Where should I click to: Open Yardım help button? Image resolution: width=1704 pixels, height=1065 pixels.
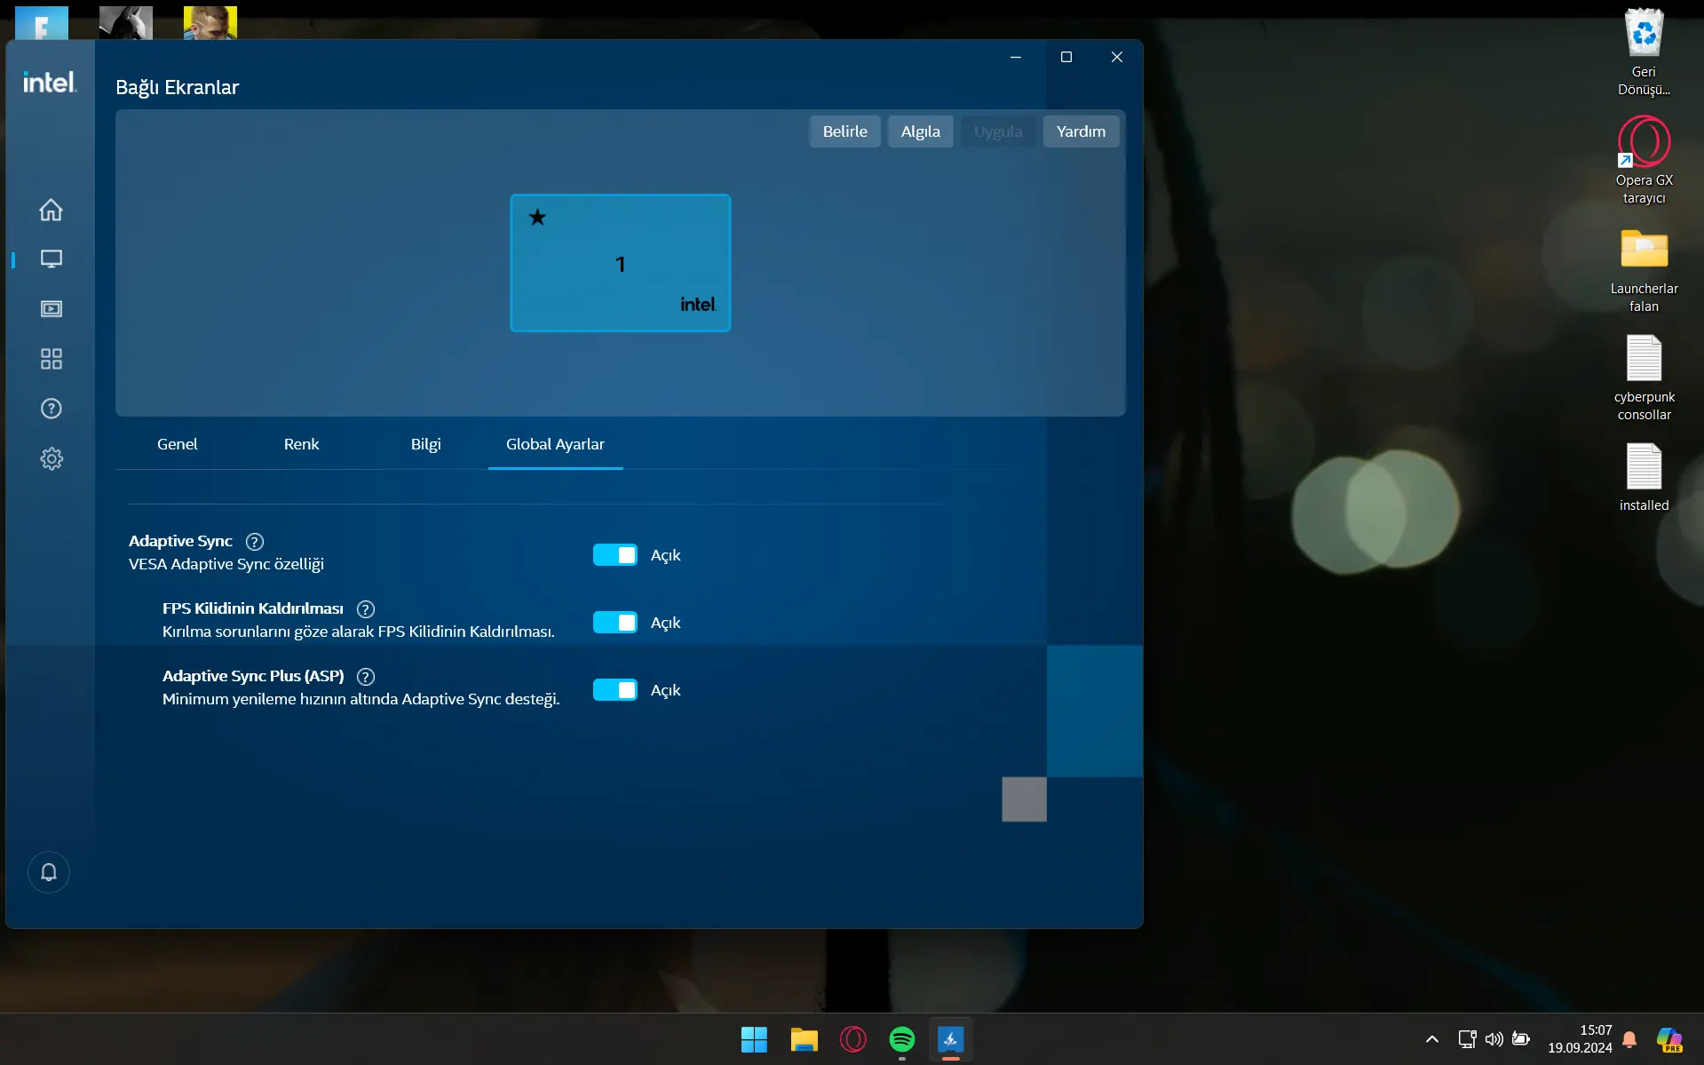(1081, 131)
